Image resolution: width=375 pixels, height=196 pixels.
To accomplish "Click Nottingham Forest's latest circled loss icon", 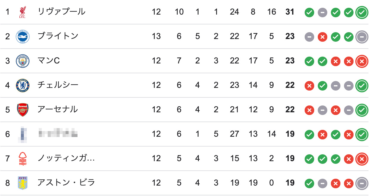I will [362, 159].
